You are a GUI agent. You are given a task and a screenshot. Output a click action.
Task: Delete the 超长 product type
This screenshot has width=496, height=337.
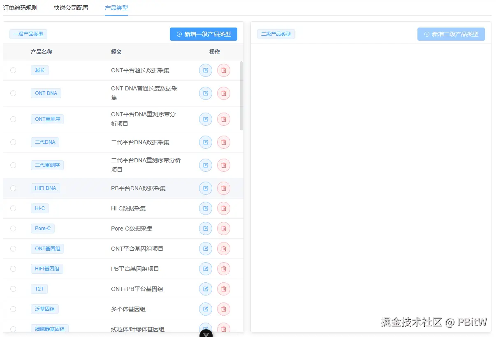(x=224, y=70)
